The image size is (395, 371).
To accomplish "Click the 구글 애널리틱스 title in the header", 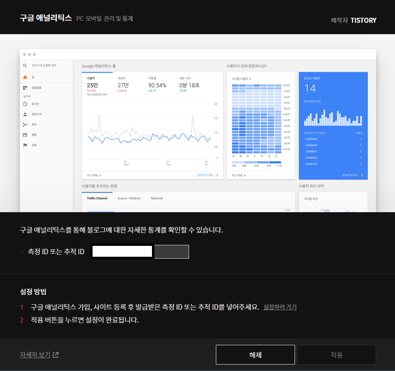I will (x=46, y=18).
